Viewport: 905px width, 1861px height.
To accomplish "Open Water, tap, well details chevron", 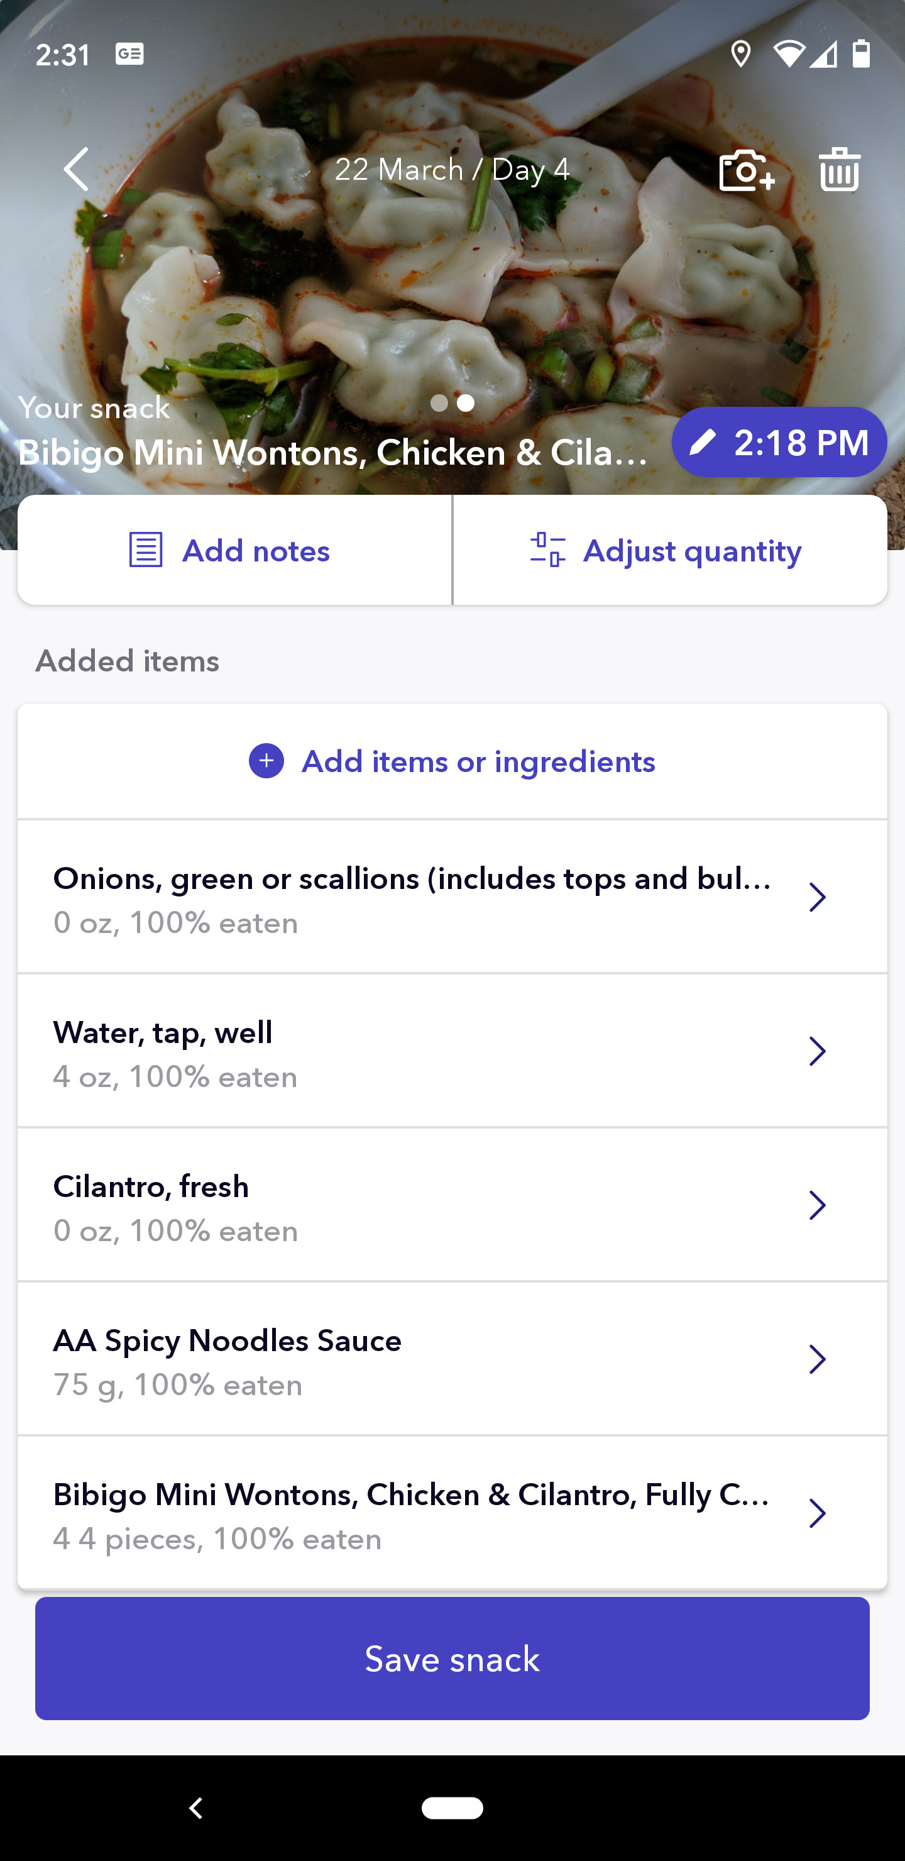I will coord(817,1051).
